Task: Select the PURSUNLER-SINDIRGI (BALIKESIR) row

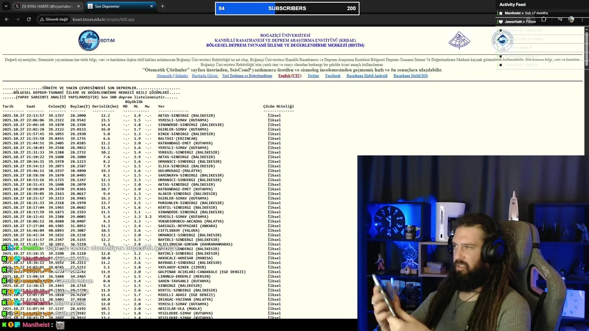Action: pos(141,203)
